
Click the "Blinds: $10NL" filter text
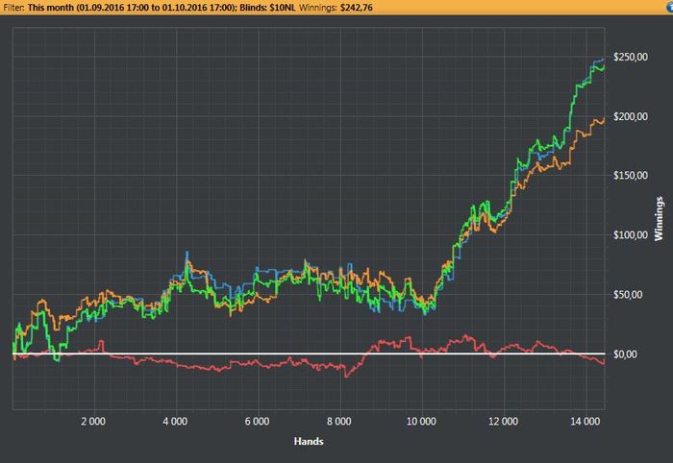coord(267,8)
